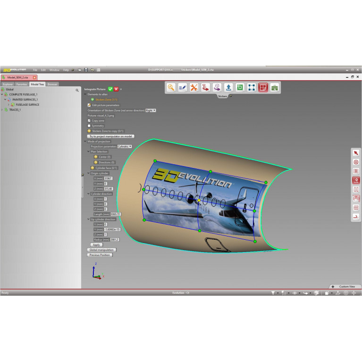Open the Help menu

66,70
